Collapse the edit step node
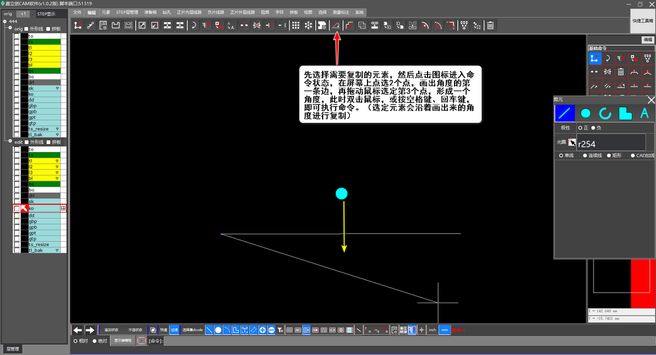This screenshot has width=656, height=355. [x=11, y=141]
